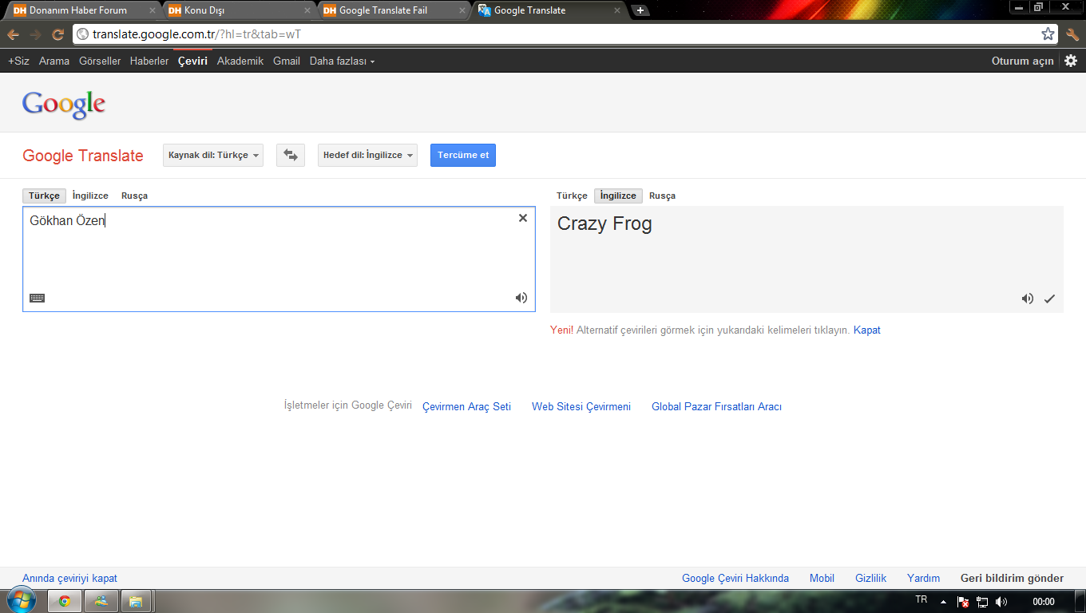Screen dimensions: 1086x613
Task: Show hidden tray icons arrow
Action: (943, 602)
